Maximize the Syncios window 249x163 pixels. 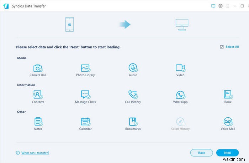(242, 6)
